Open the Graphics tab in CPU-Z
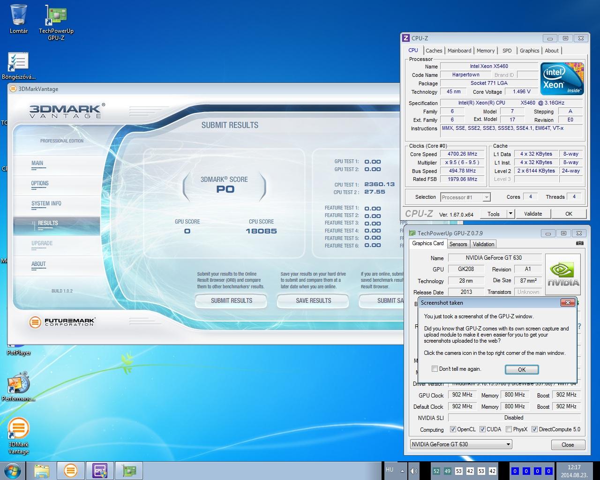Viewport: 600px width, 480px height. pyautogui.click(x=530, y=51)
